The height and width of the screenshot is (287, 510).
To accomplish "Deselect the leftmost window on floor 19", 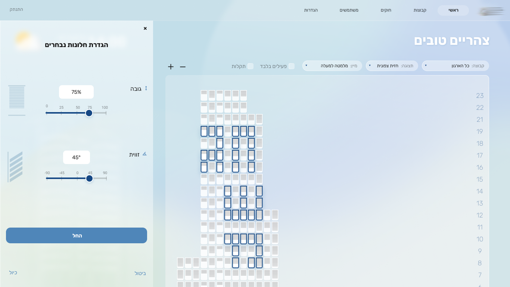I will (204, 131).
